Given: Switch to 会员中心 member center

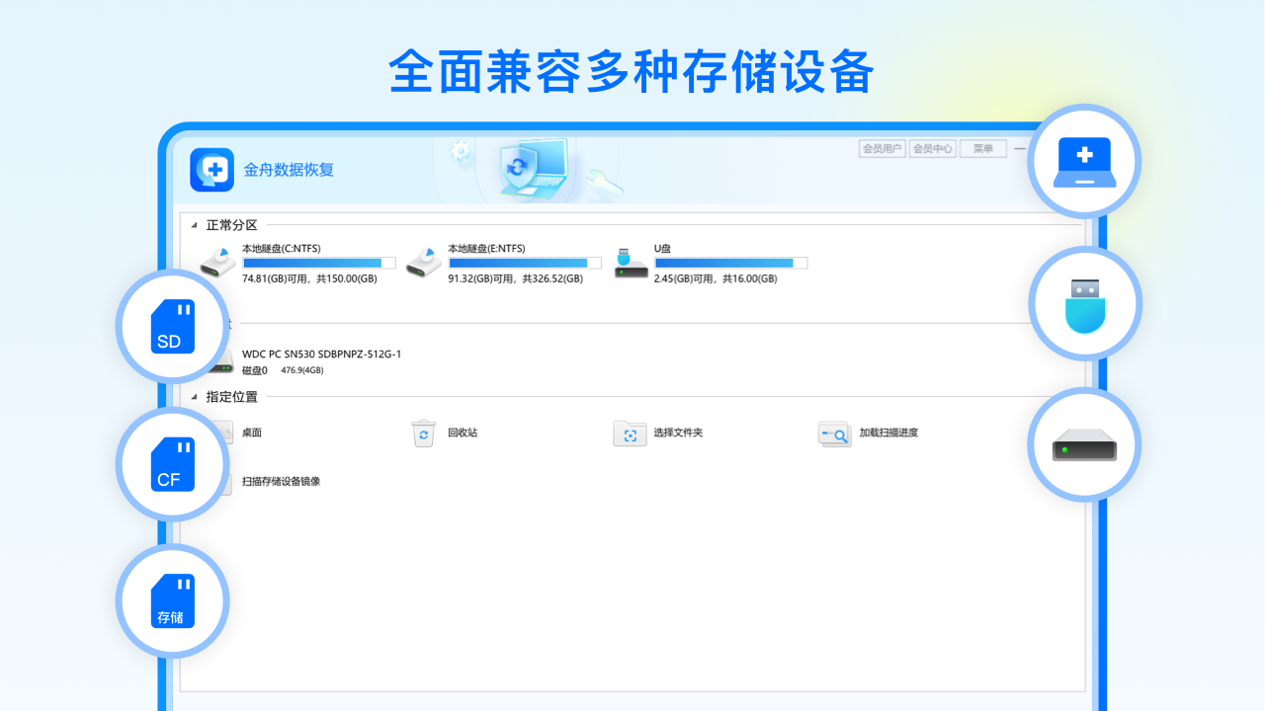Looking at the screenshot, I should pos(934,148).
